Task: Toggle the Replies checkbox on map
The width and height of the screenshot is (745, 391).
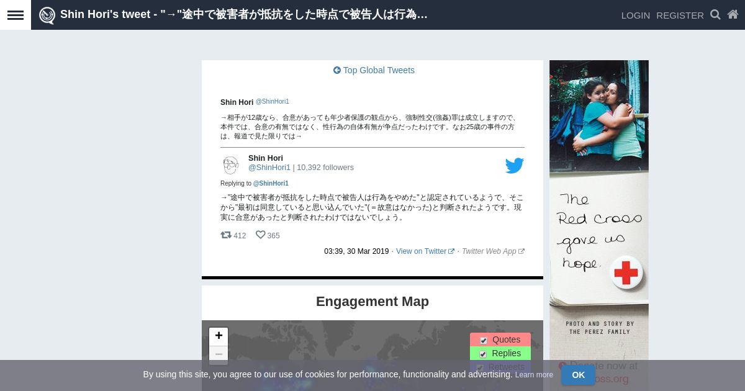Action: point(484,354)
